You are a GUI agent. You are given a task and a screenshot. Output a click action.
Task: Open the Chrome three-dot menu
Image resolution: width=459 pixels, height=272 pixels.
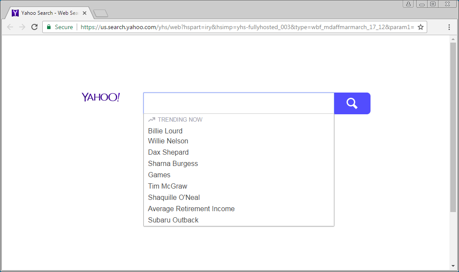point(449,27)
